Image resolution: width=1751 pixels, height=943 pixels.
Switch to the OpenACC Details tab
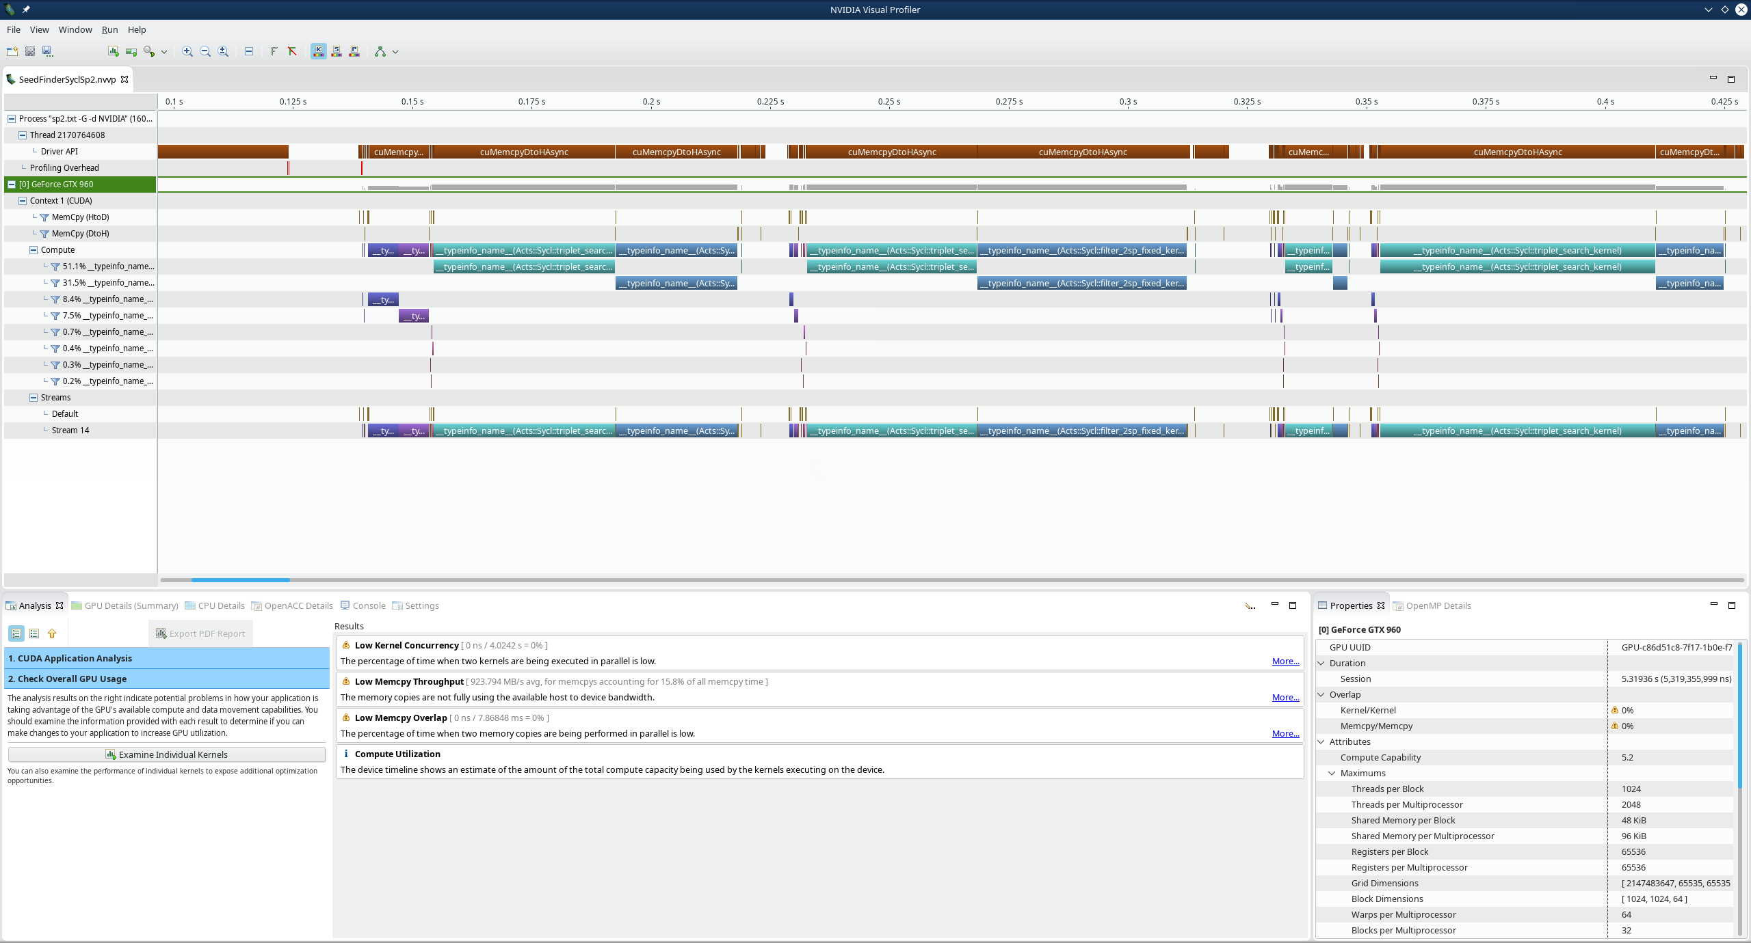click(x=292, y=605)
